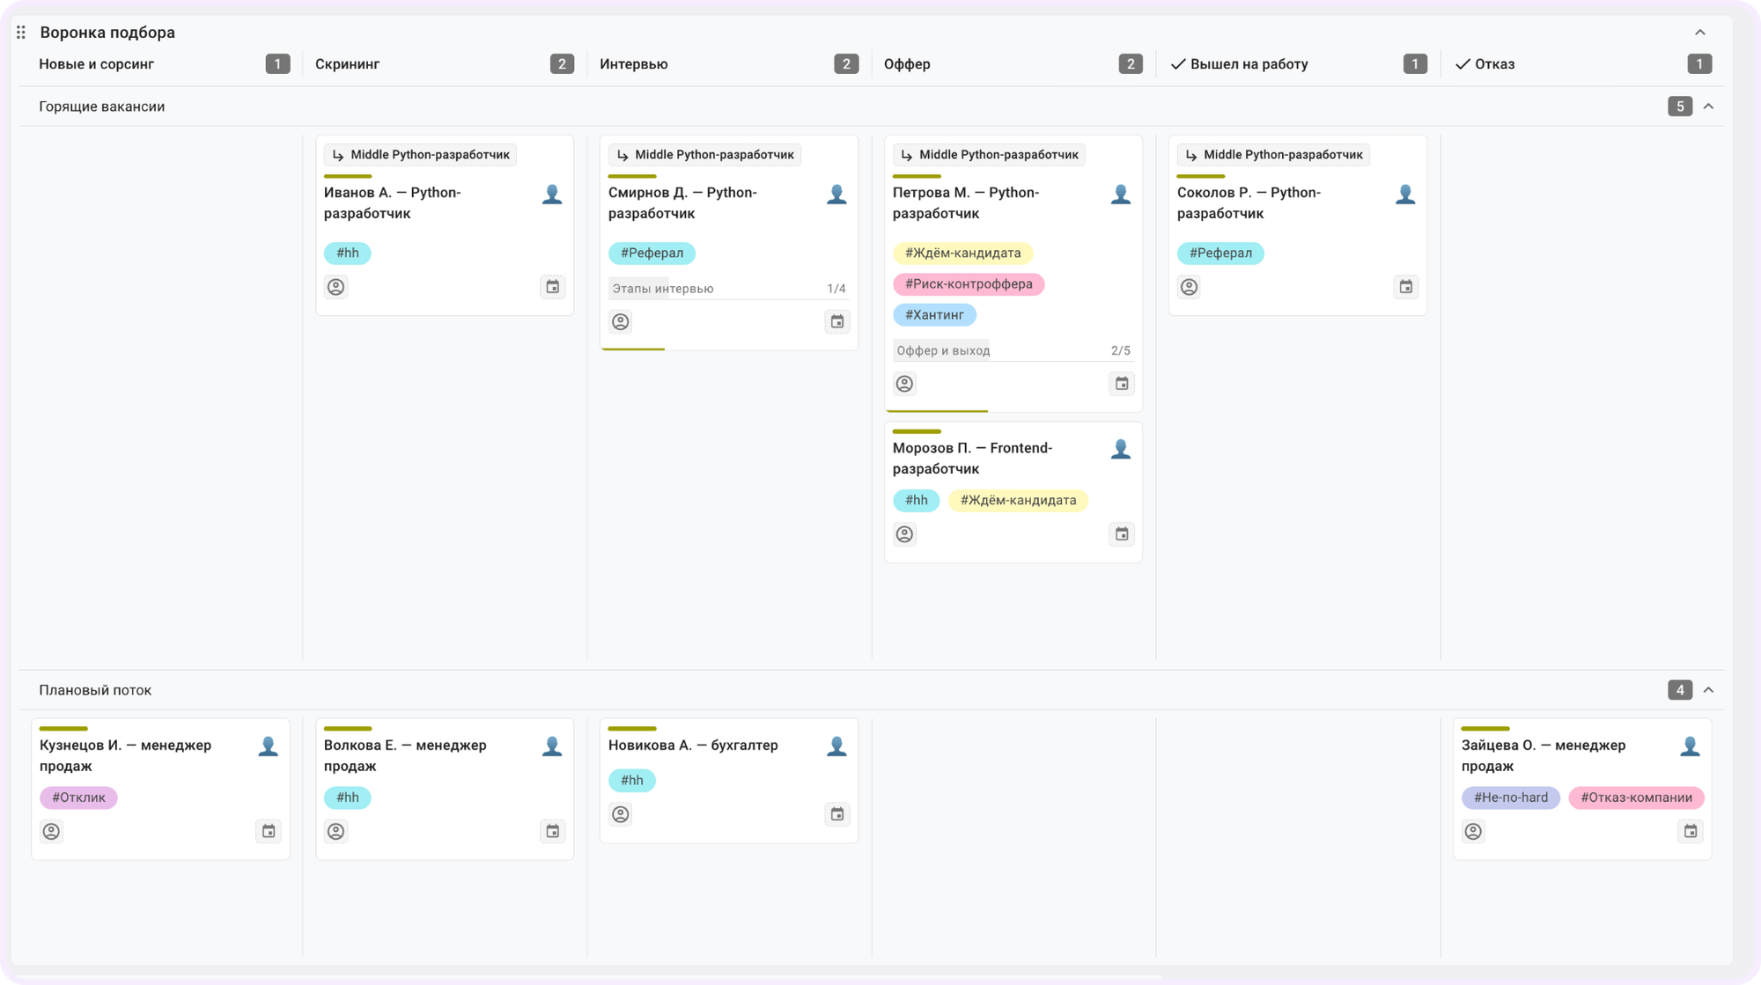
Task: Click avatar on Волкова Е. card
Action: point(552,746)
